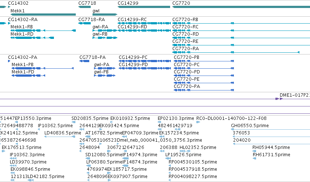Select protein CG14299-PC

pos(133,57)
